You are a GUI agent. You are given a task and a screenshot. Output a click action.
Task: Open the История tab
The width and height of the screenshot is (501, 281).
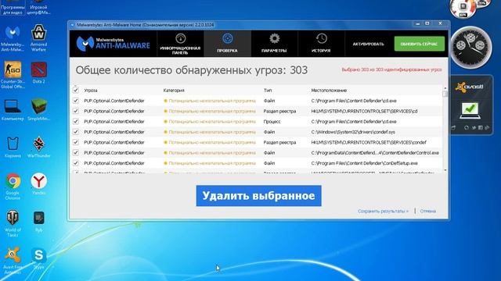click(321, 44)
